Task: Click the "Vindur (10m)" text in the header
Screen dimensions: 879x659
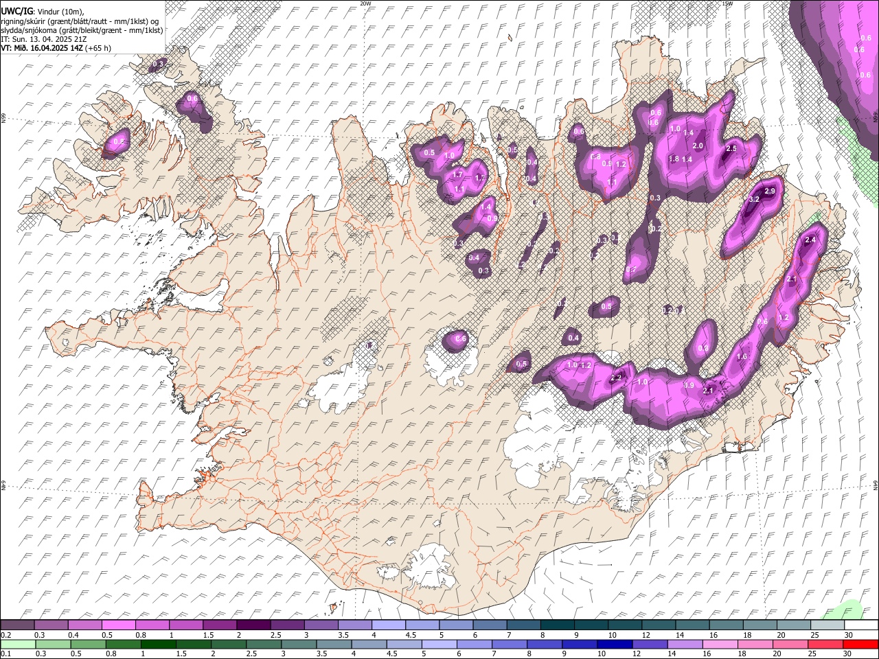Action: 60,12
